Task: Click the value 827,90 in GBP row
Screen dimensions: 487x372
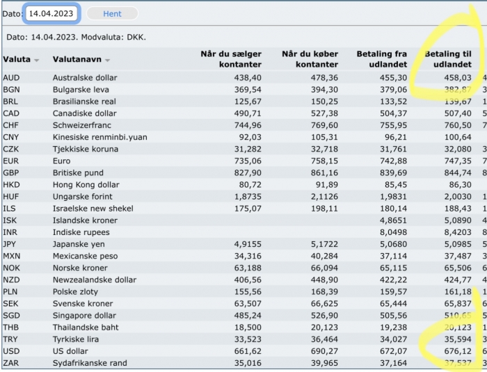Action: [248, 173]
